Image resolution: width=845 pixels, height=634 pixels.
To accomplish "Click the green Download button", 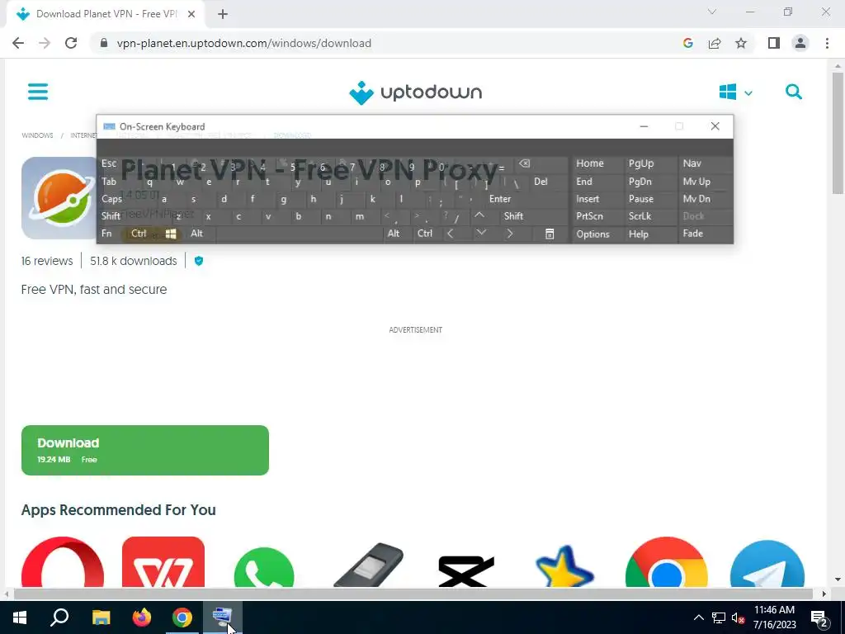I will point(145,450).
